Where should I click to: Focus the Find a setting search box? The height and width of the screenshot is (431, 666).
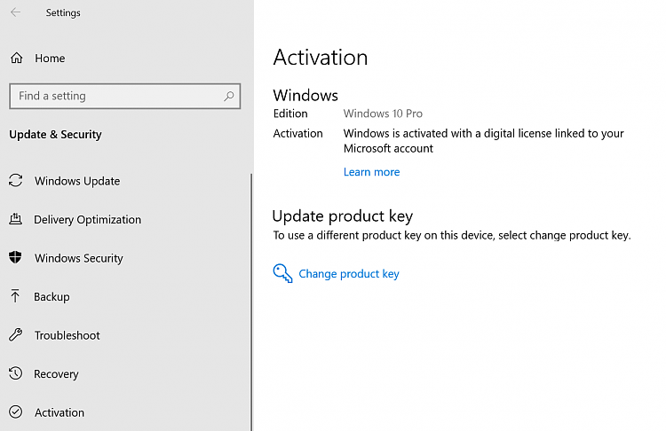125,97
